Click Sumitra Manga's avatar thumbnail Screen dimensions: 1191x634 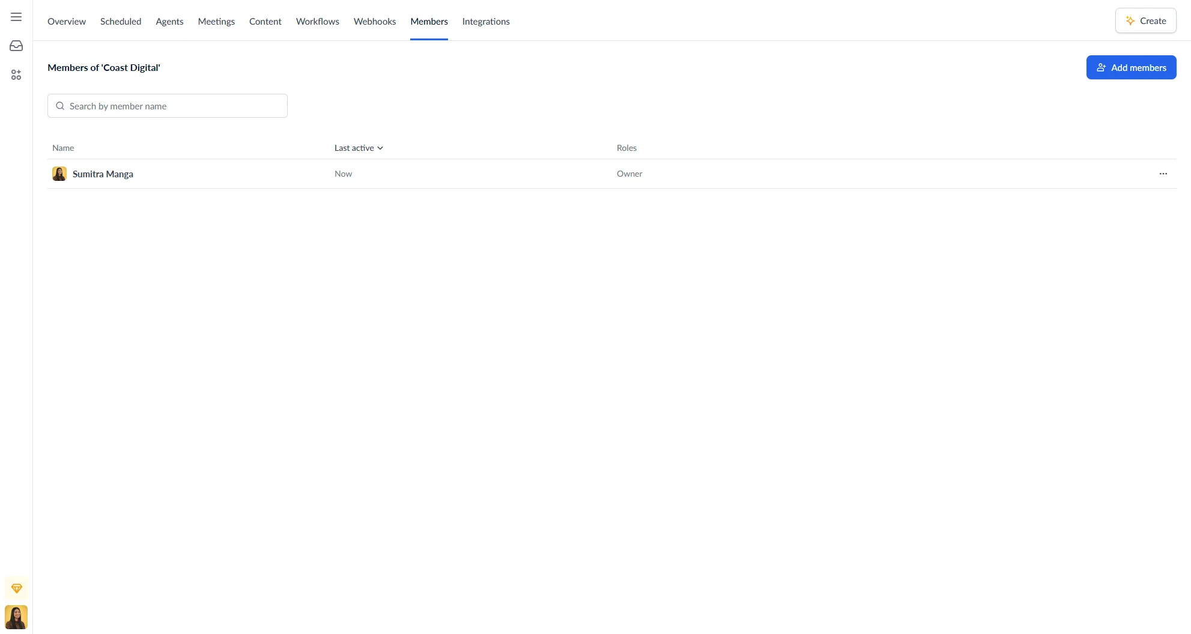[59, 174]
